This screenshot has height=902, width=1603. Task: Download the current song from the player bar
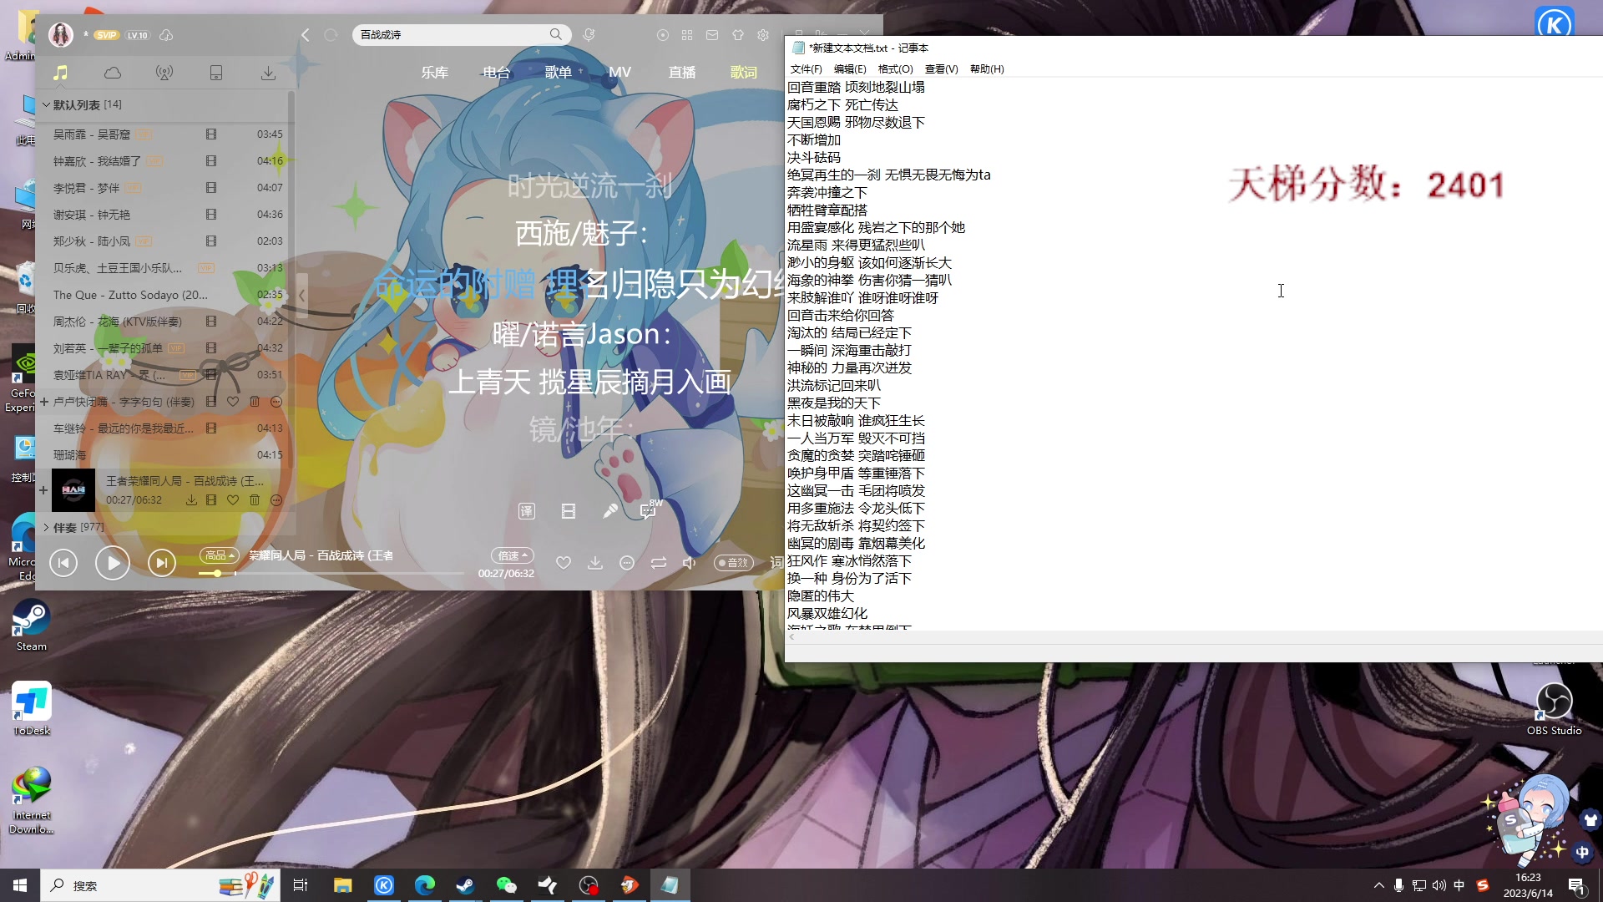point(594,563)
